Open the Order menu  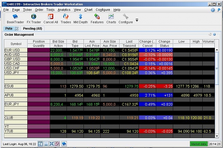[39, 10]
